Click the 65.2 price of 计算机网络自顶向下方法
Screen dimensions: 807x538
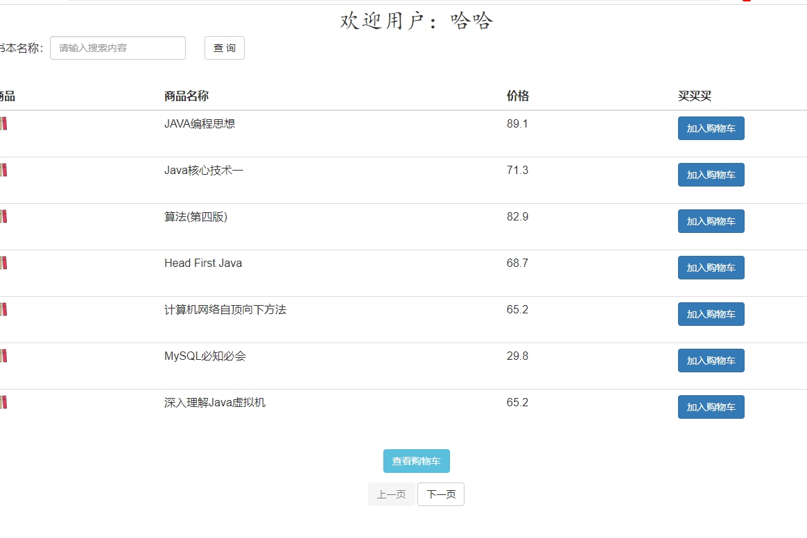[x=517, y=309]
